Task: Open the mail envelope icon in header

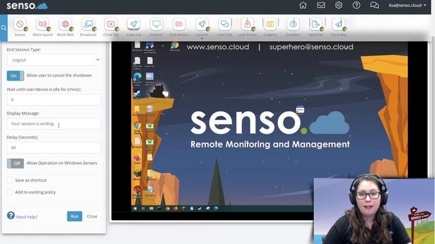Action: point(321,5)
